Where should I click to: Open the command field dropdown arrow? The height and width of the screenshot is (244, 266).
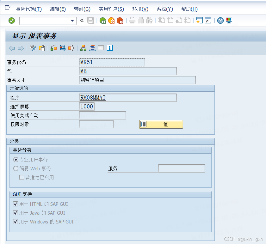(72, 21)
